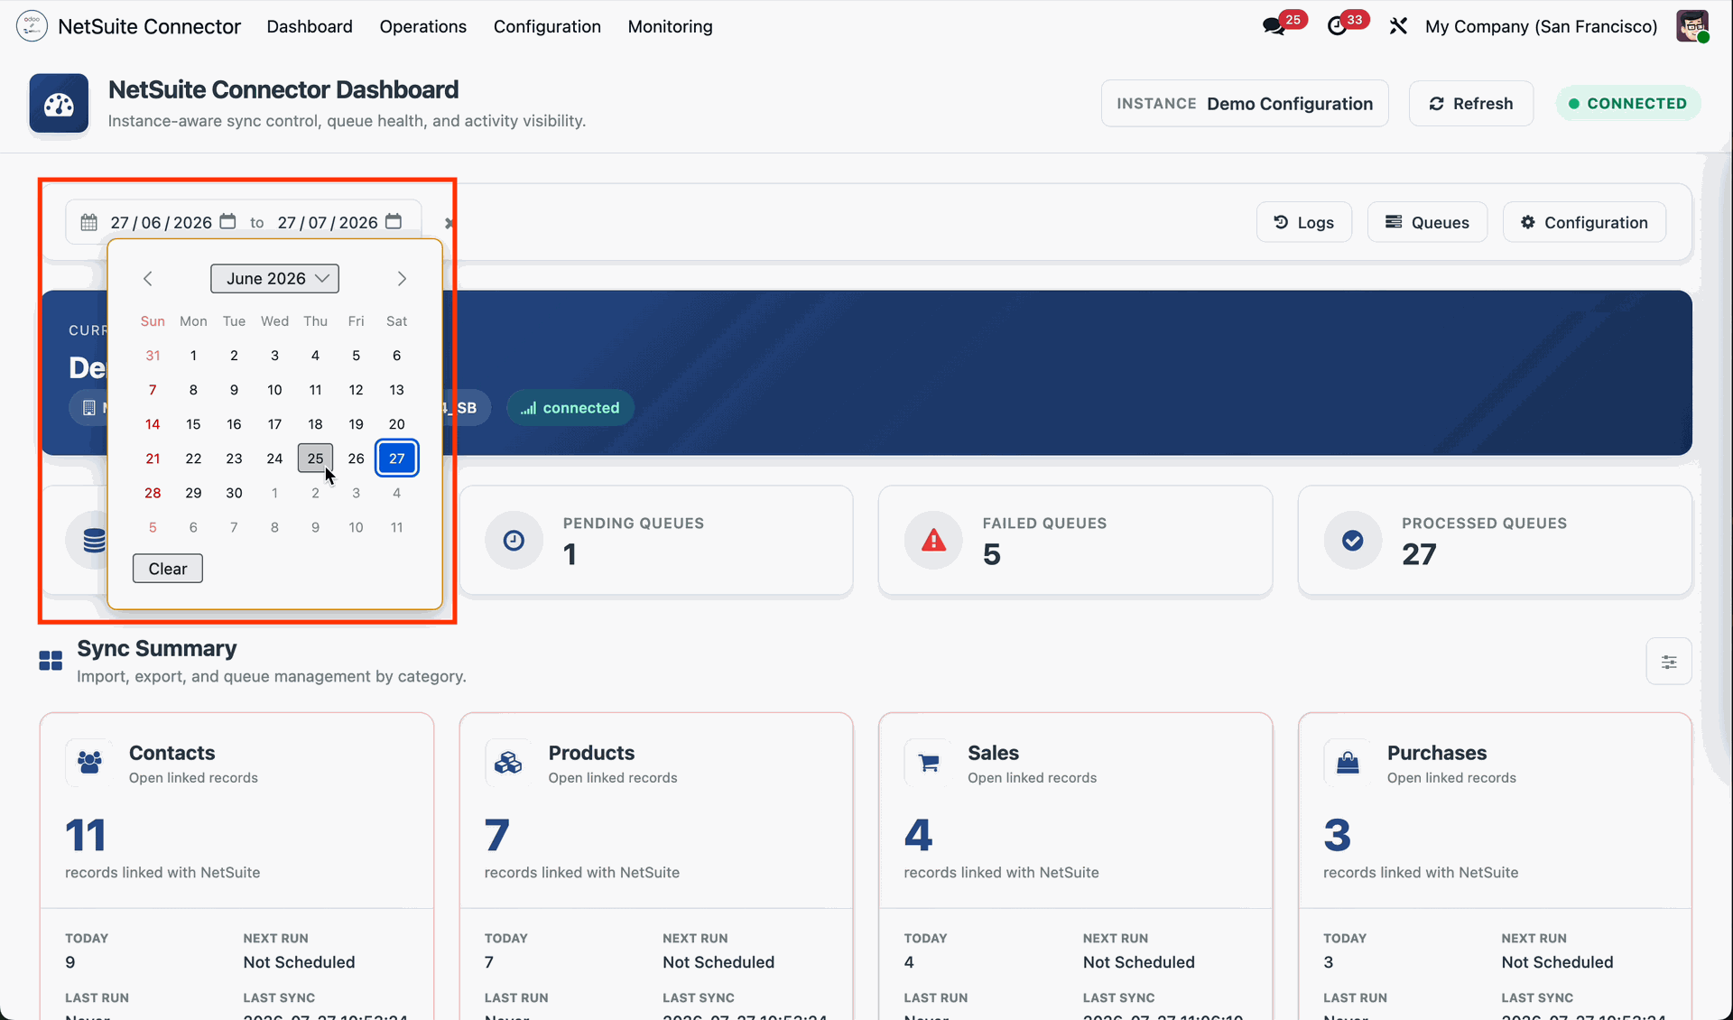Screen dimensions: 1733x1020
Task: Select June 30 in the calendar
Action: click(234, 493)
